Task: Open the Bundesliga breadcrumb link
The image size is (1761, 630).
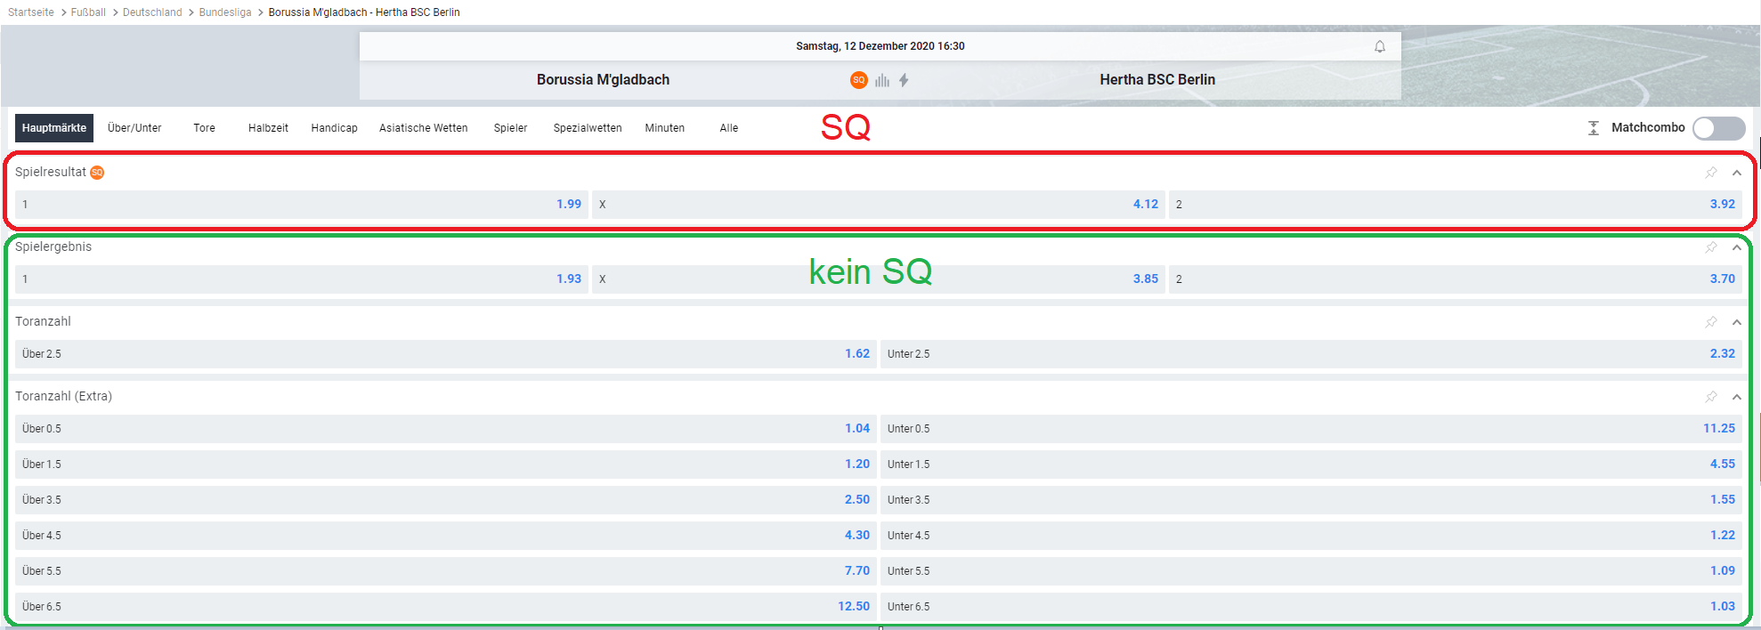Action: (225, 12)
